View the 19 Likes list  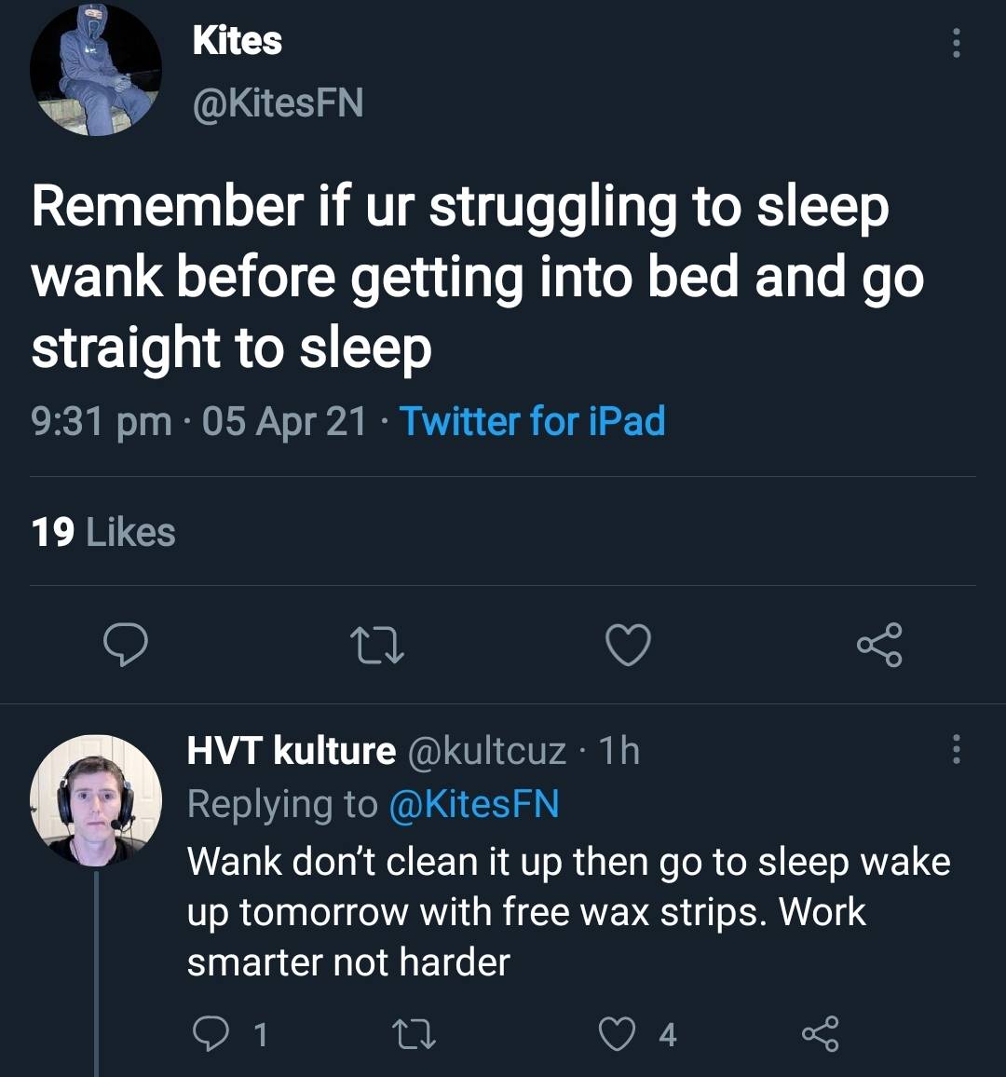(103, 532)
